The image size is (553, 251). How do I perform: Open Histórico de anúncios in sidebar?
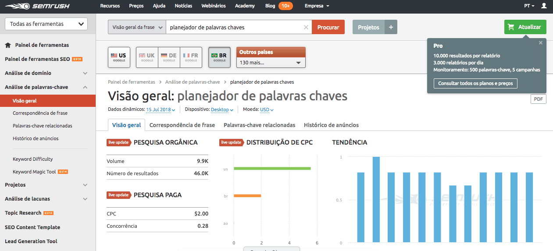pos(36,138)
